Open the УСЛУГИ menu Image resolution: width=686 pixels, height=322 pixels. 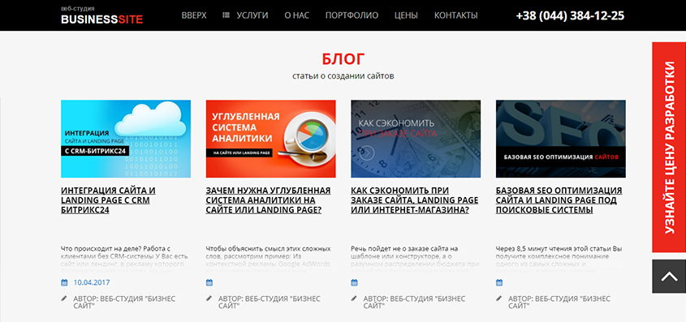pos(252,15)
